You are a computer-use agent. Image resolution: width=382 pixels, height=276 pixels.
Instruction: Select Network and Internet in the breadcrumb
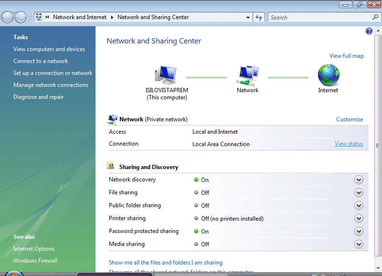click(80, 17)
